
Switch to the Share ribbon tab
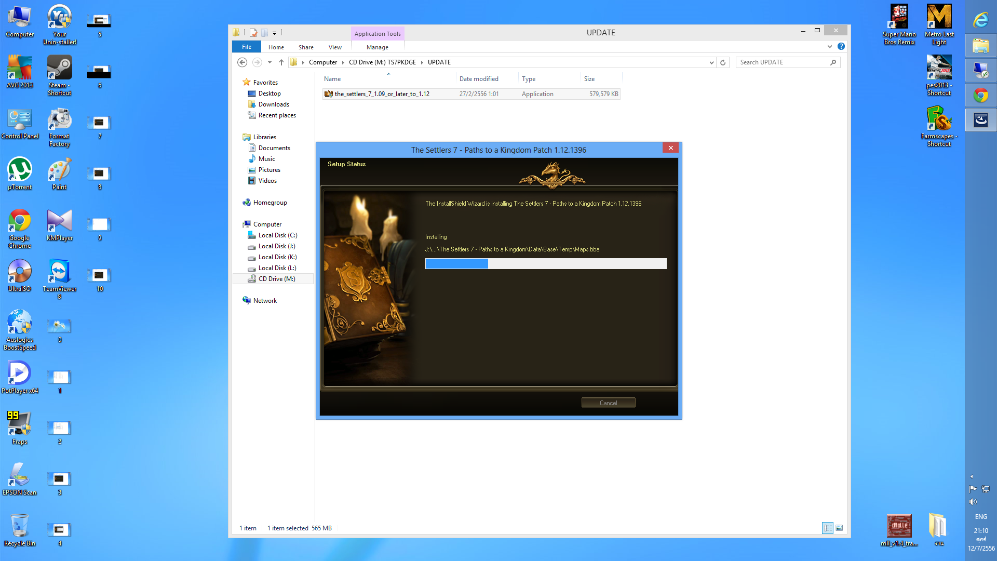[x=306, y=47]
